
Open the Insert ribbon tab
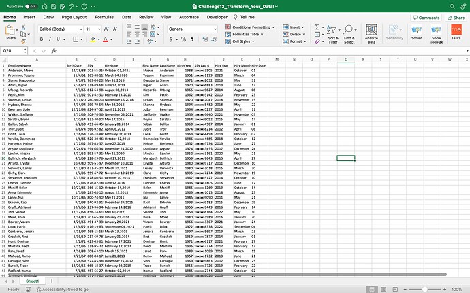29,17
